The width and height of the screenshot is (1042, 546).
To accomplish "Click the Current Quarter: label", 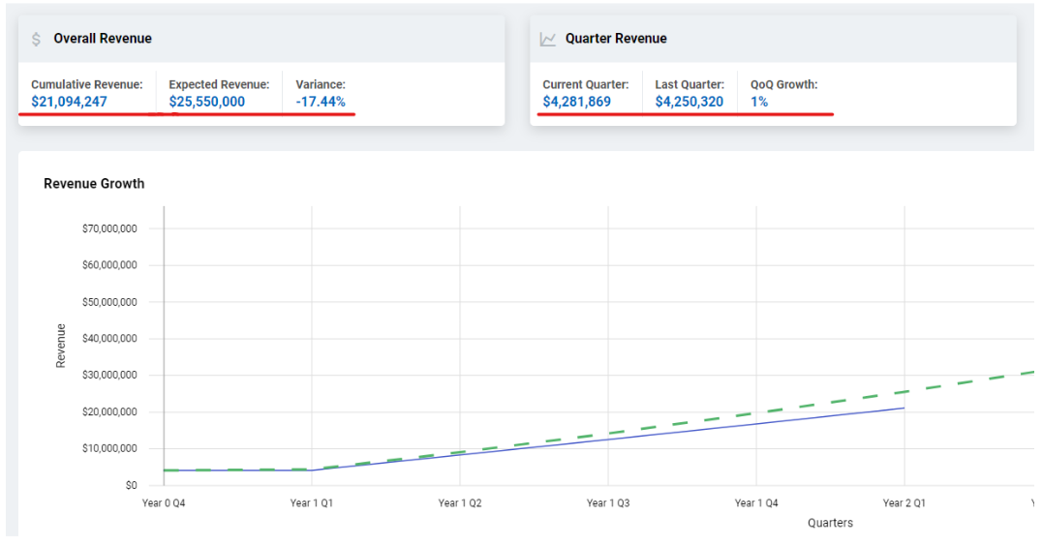I will click(586, 84).
